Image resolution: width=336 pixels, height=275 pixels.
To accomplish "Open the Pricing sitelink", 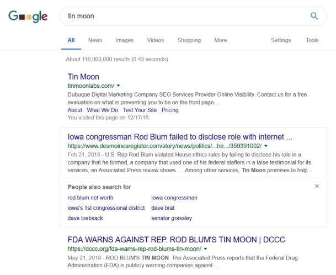I will pyautogui.click(x=170, y=110).
